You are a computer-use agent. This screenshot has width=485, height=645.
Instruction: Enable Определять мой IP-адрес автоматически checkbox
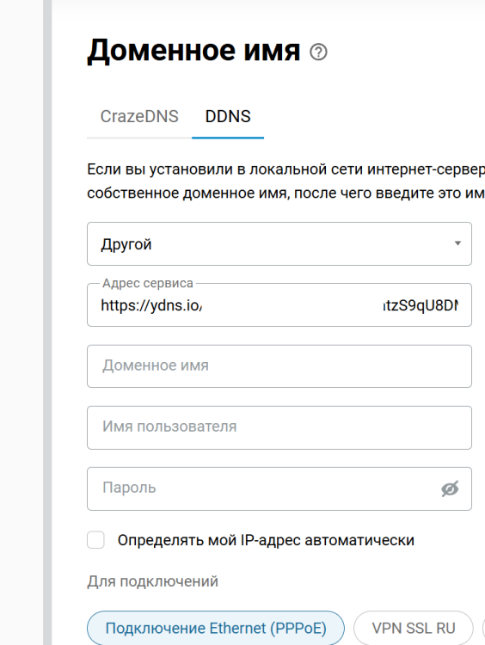95,540
